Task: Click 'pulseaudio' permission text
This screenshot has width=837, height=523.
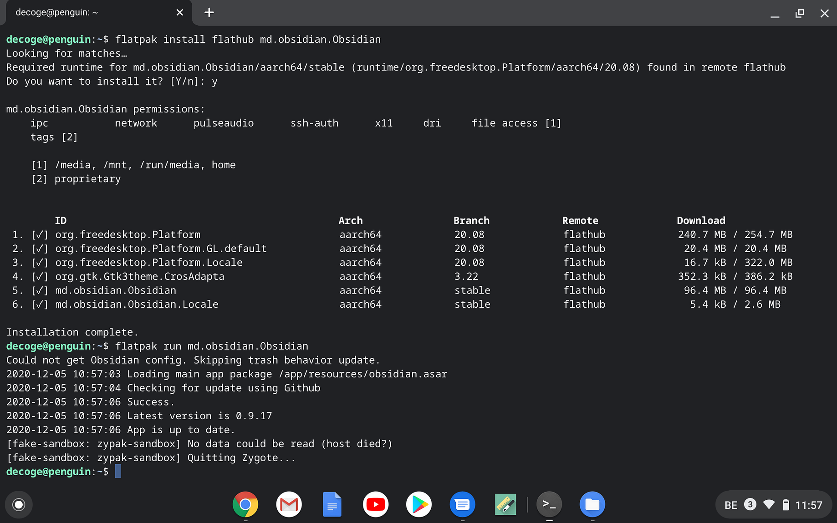Action: coord(224,123)
